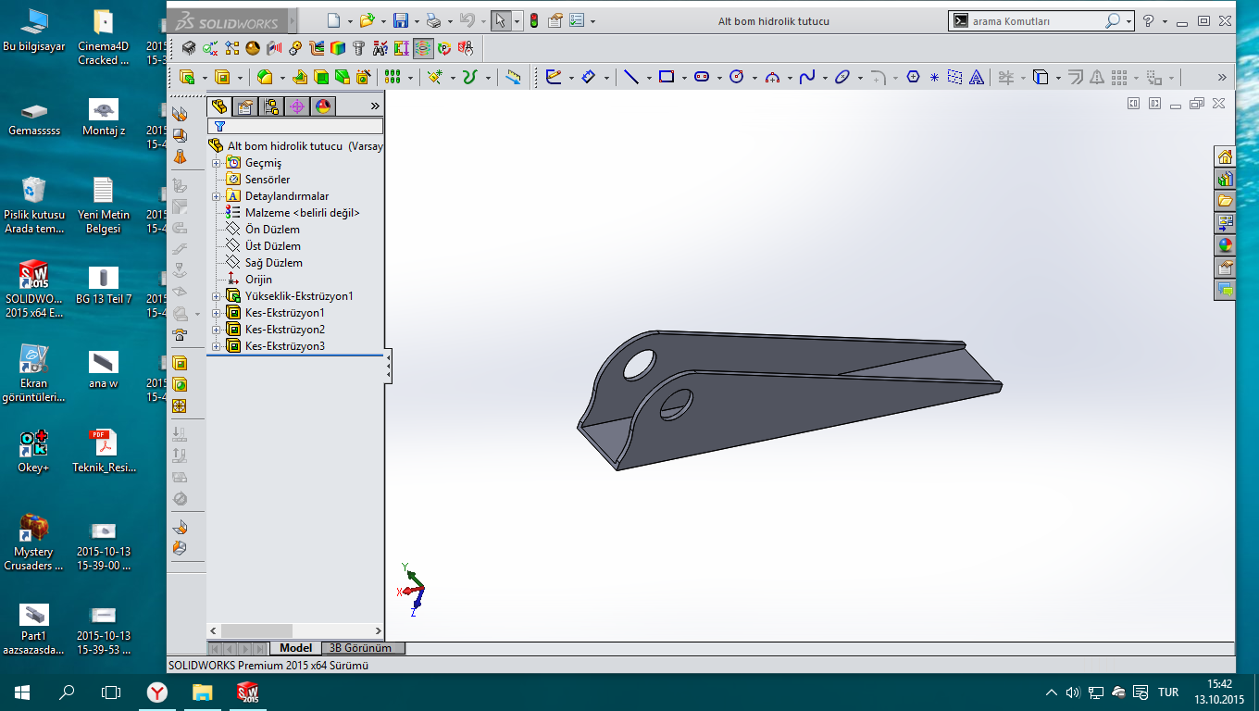The height and width of the screenshot is (711, 1259).
Task: Expand Kes-Ekstrüzyon2 feature
Action: coord(216,330)
